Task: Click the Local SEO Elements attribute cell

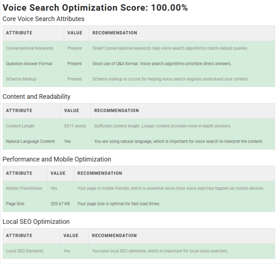Action: pyautogui.click(x=25, y=251)
